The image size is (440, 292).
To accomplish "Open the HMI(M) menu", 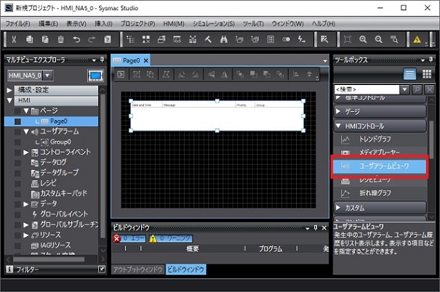I will click(x=174, y=24).
